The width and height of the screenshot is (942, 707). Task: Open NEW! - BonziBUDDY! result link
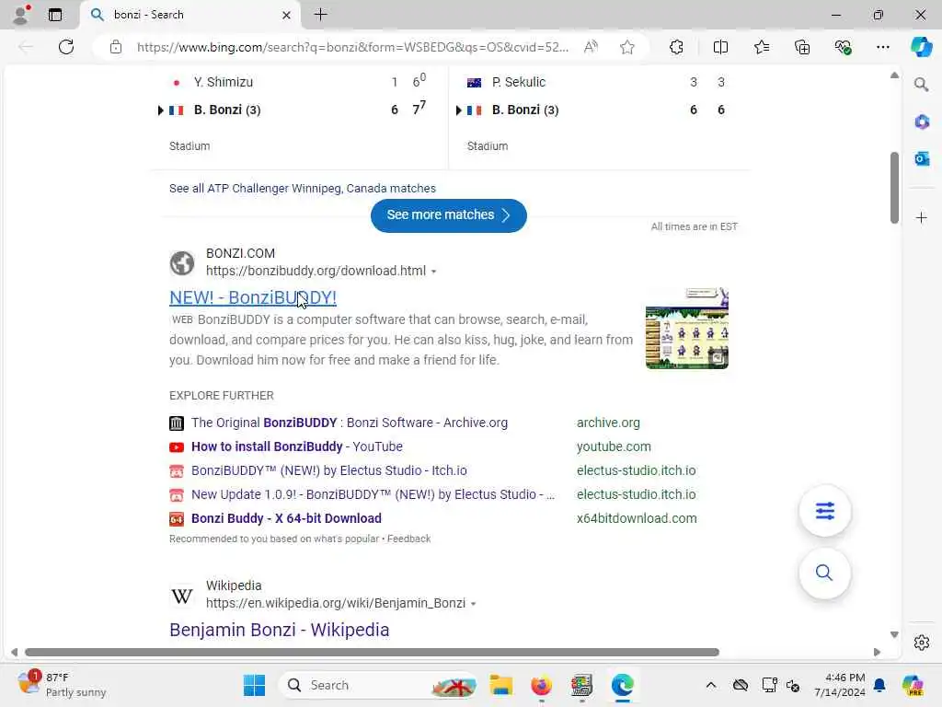click(x=253, y=297)
